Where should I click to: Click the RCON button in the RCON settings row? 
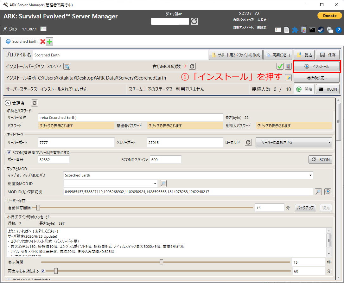pos(320,160)
